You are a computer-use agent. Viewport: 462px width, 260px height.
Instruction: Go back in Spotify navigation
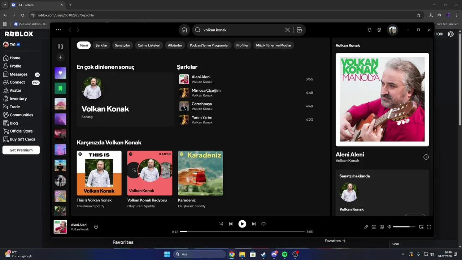pyautogui.click(x=70, y=30)
